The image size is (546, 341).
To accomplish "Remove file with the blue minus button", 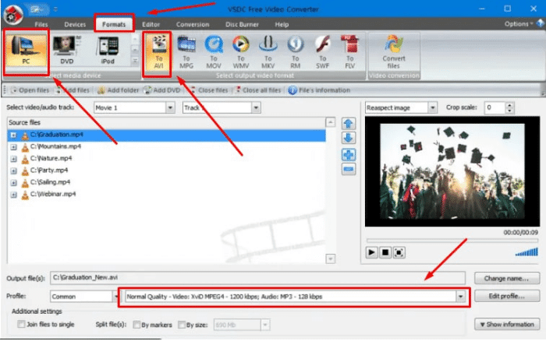I will pos(348,169).
